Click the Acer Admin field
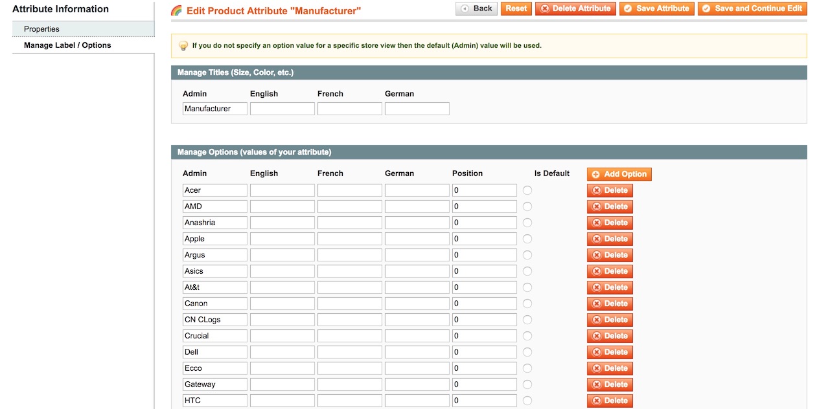Image resolution: width=817 pixels, height=409 pixels. point(215,190)
